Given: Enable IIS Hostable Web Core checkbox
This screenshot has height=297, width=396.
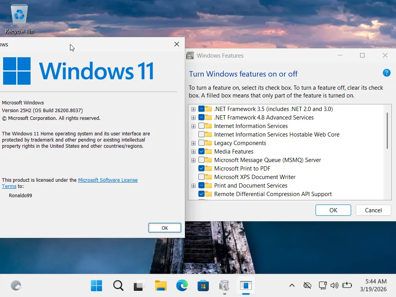Looking at the screenshot, I should click(x=201, y=134).
